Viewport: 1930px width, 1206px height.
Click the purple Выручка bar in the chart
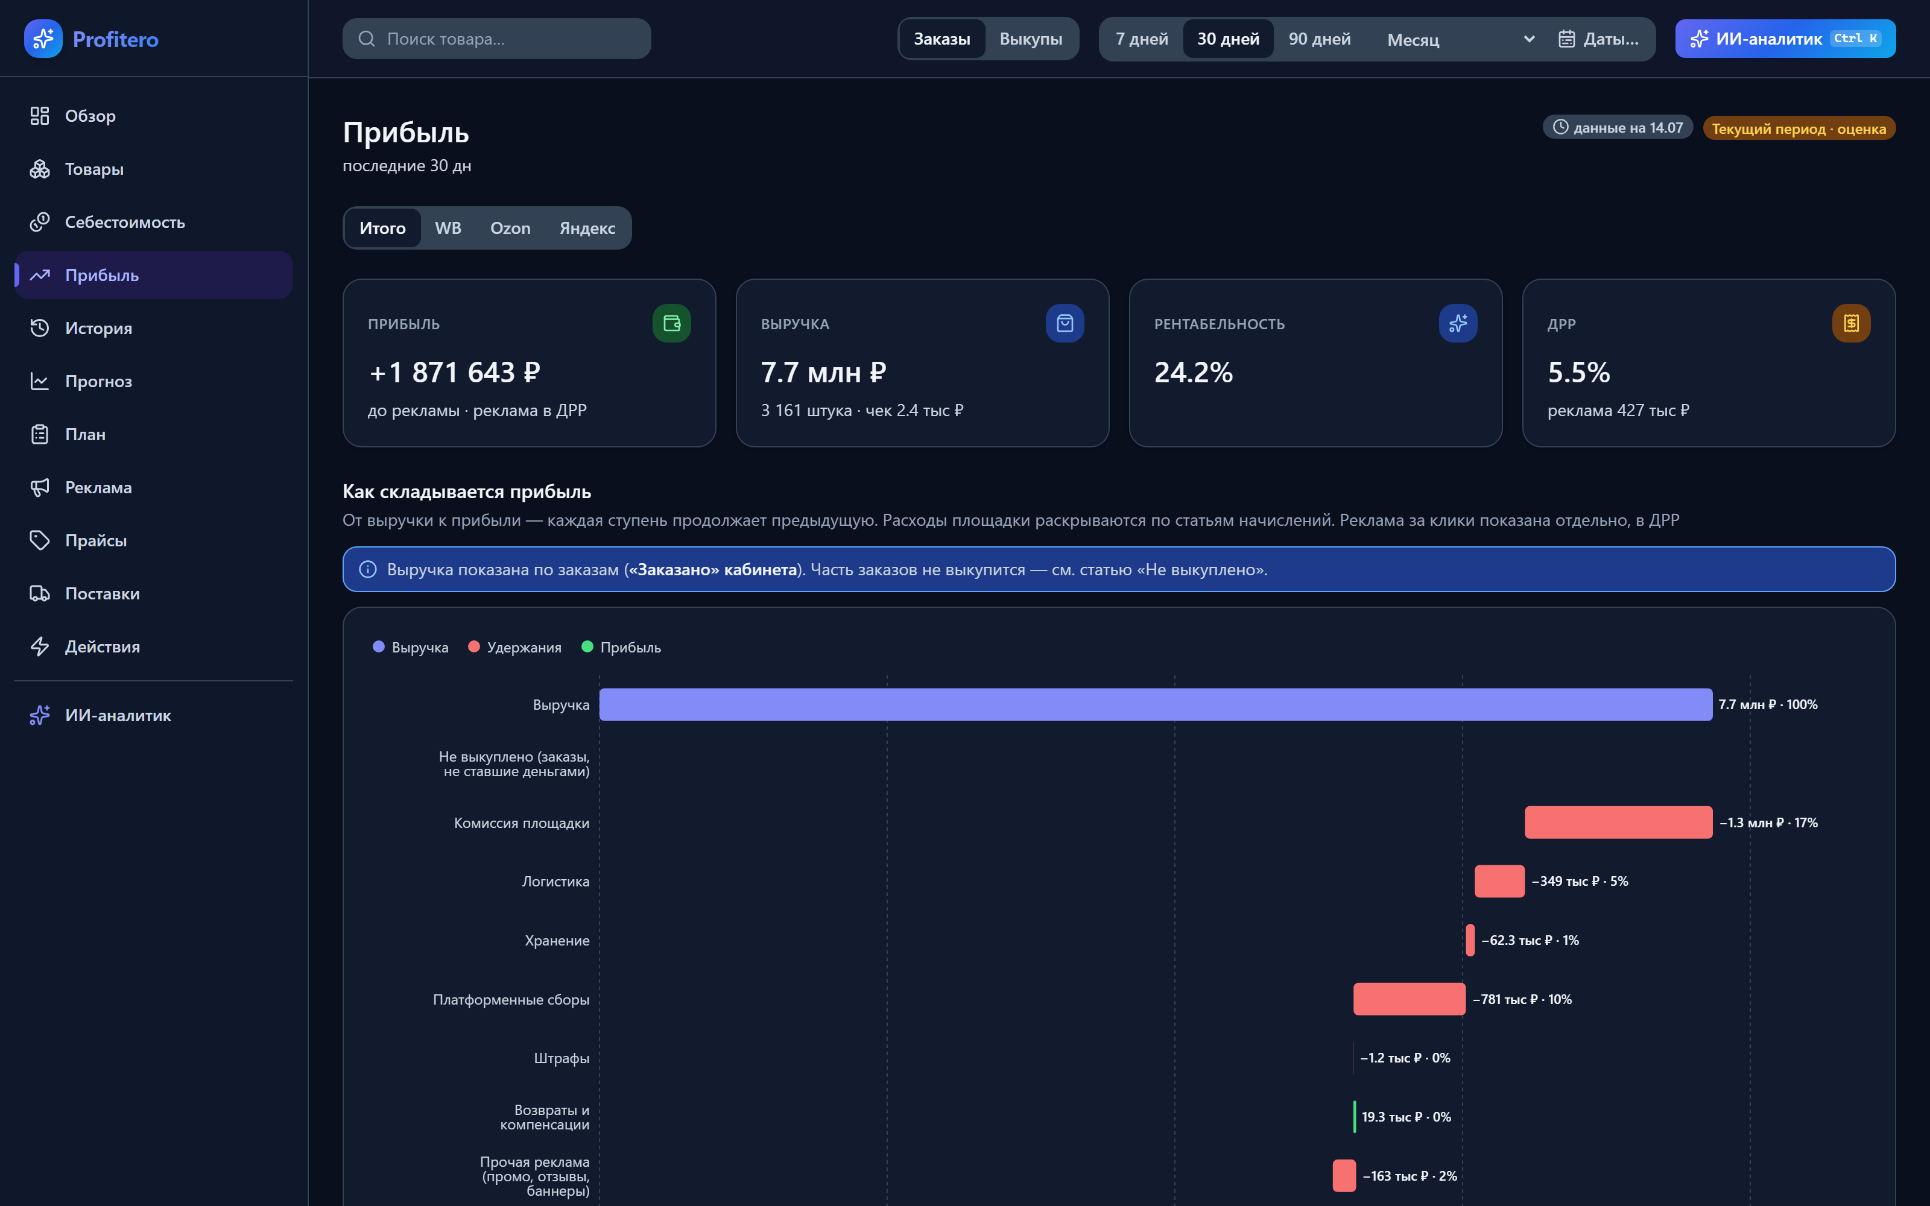tap(1156, 704)
